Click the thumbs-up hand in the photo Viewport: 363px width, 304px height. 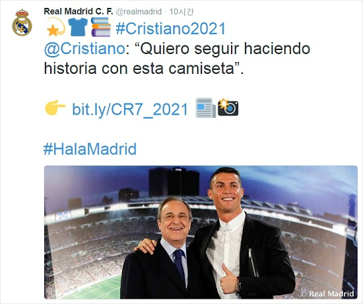tap(228, 280)
